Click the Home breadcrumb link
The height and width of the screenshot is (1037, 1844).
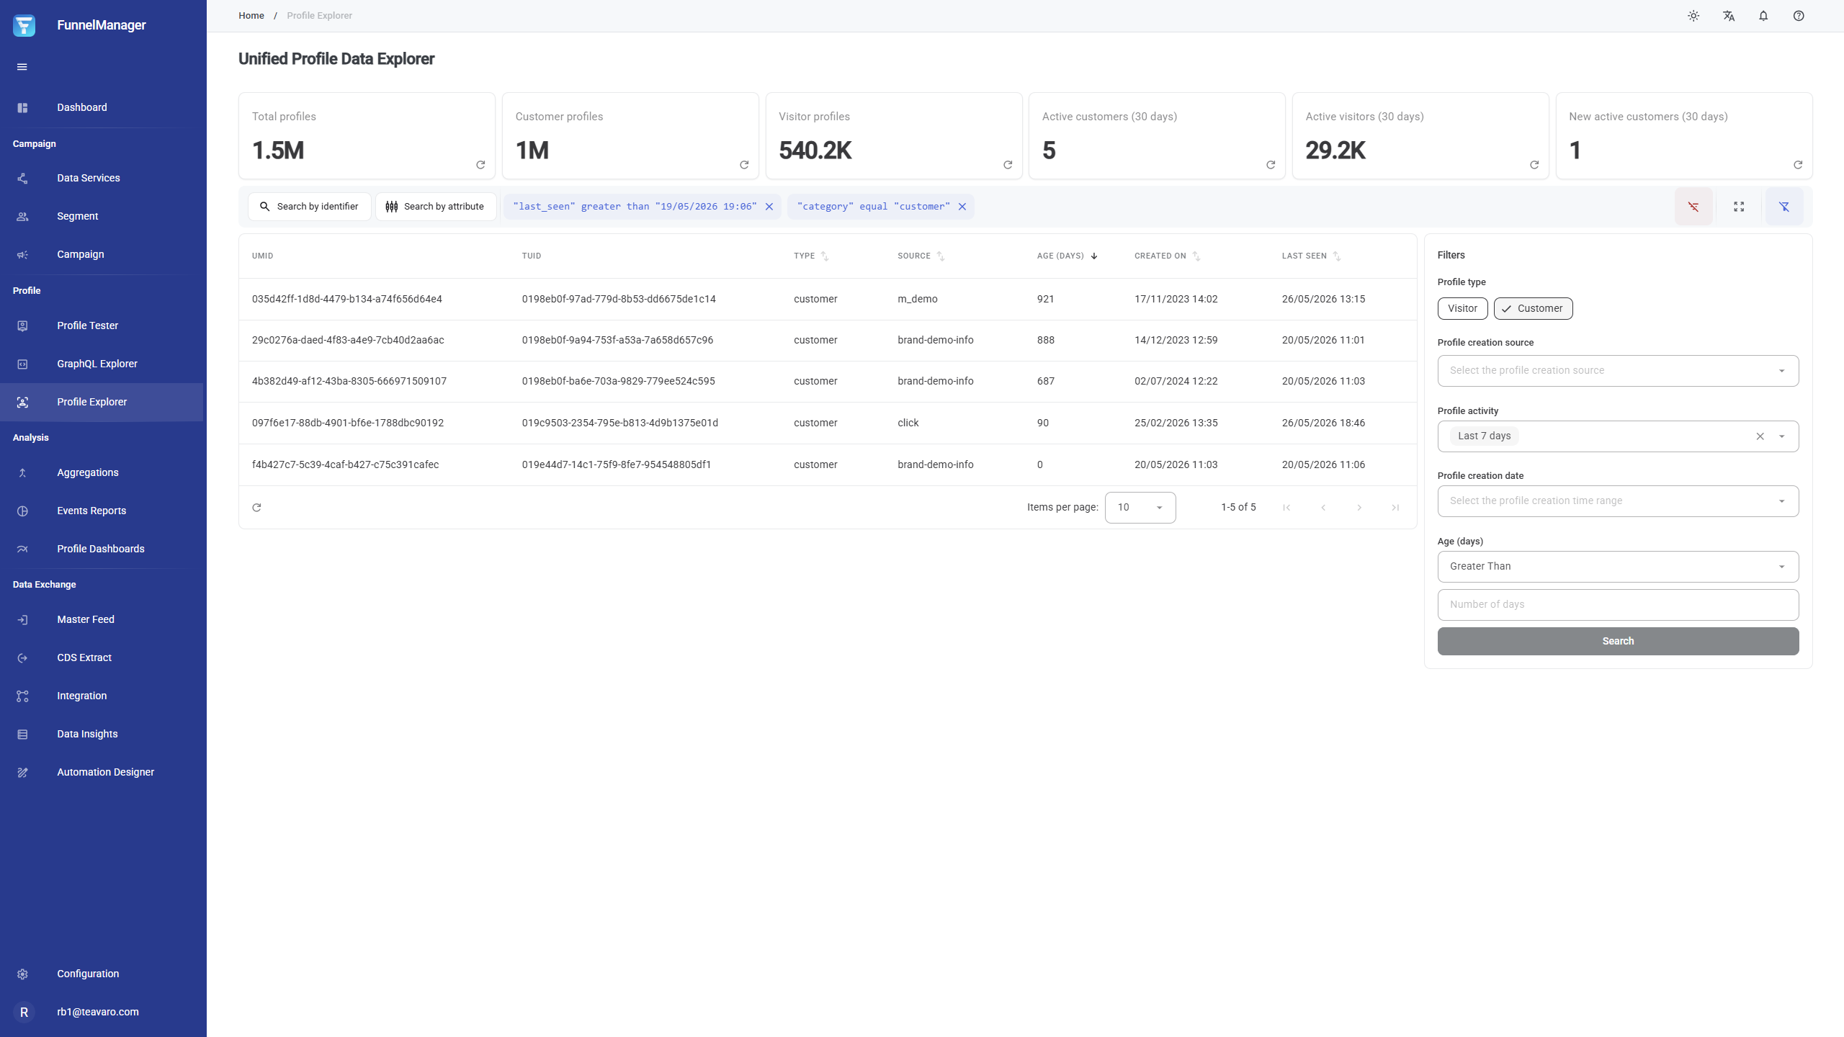(251, 16)
